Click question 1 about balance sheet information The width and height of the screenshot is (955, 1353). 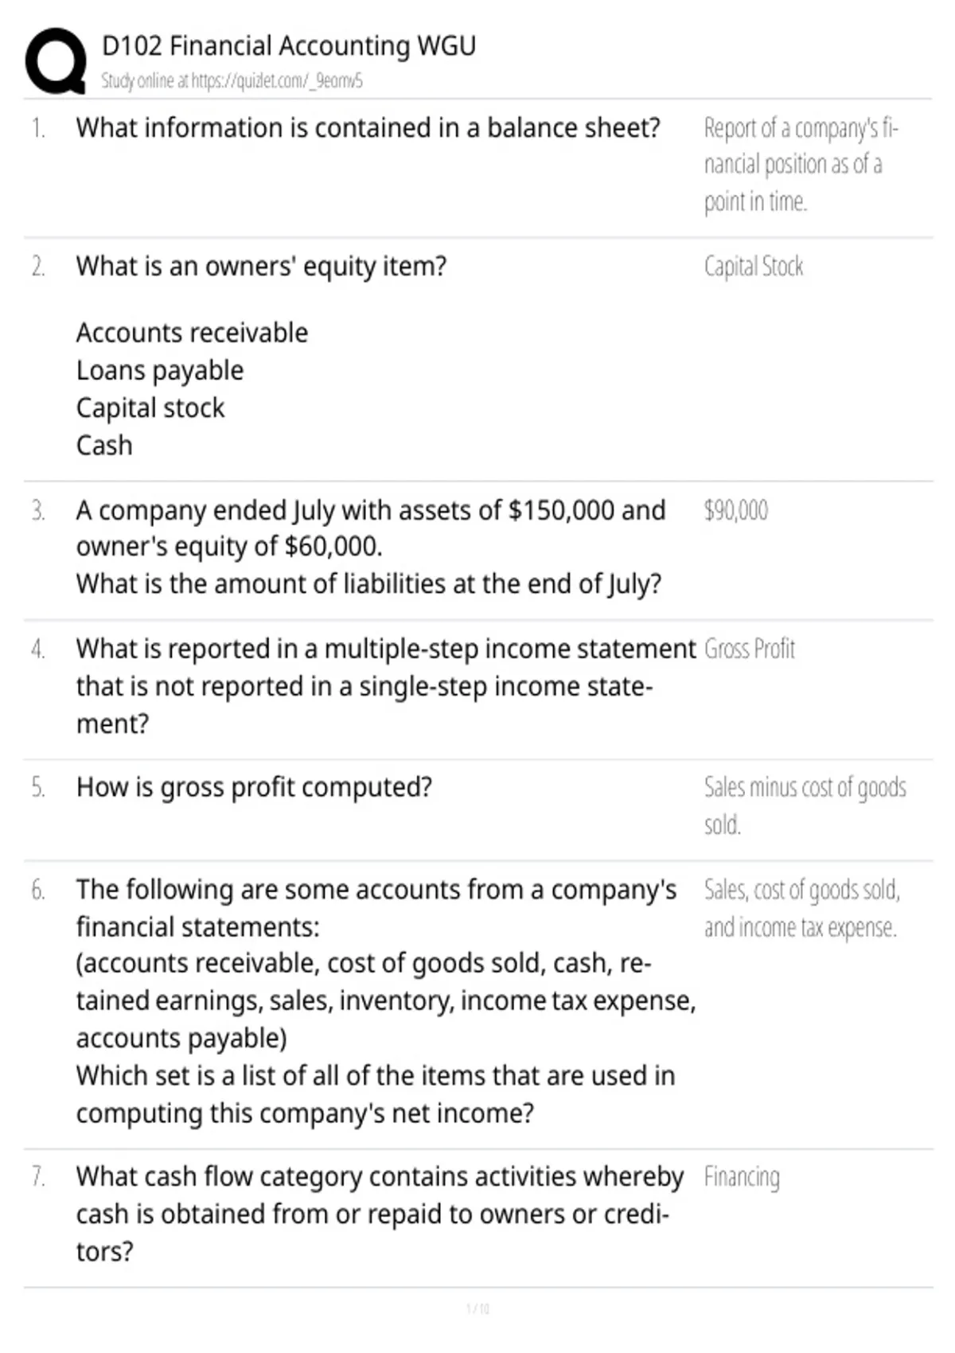[x=368, y=127]
